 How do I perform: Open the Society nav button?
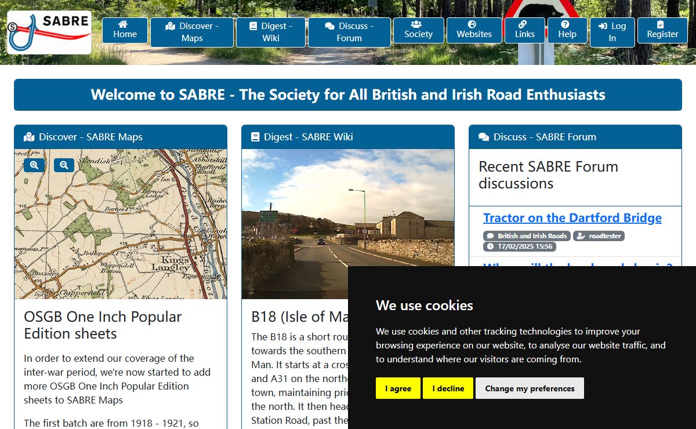(x=419, y=30)
